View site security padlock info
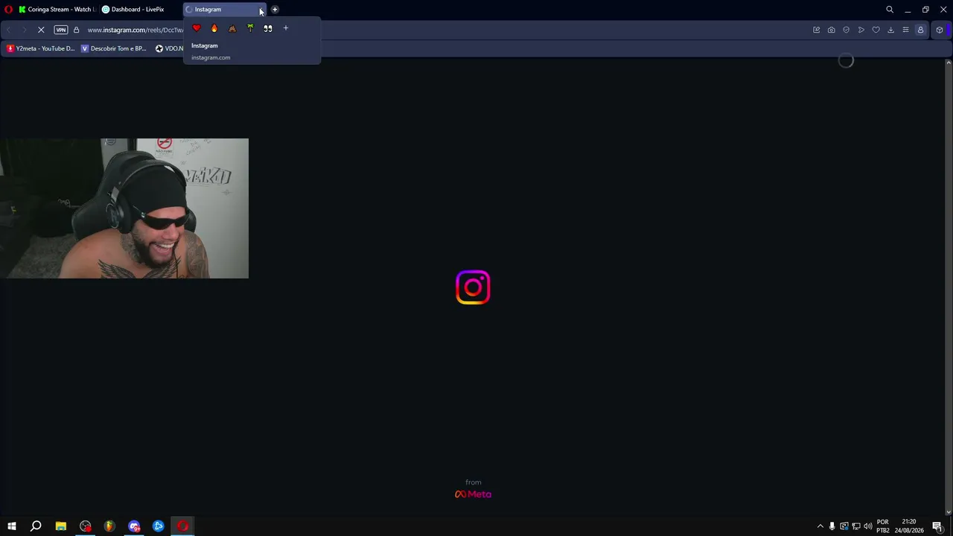The height and width of the screenshot is (536, 953). point(76,30)
